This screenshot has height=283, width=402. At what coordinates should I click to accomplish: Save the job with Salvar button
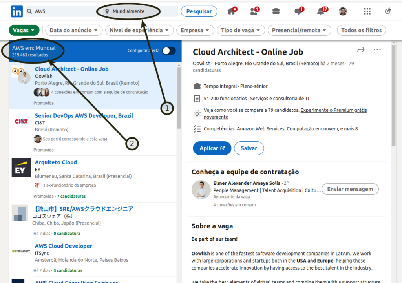pyautogui.click(x=249, y=148)
